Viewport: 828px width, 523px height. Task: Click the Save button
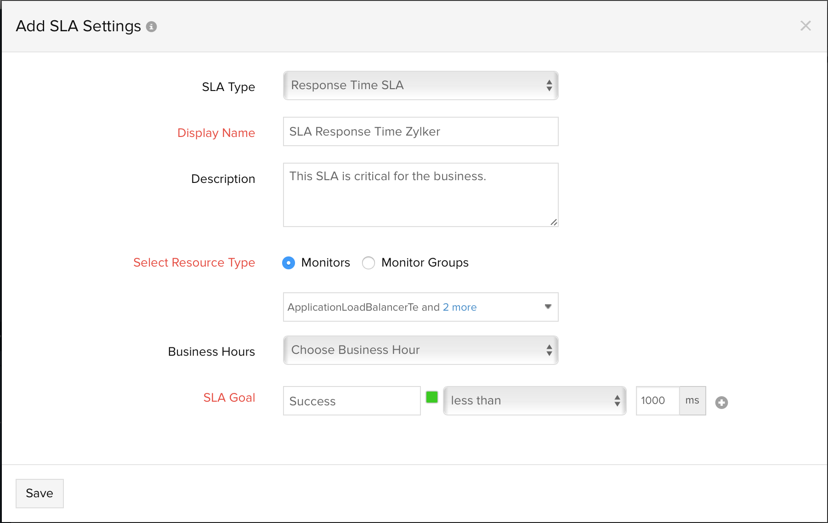[40, 494]
